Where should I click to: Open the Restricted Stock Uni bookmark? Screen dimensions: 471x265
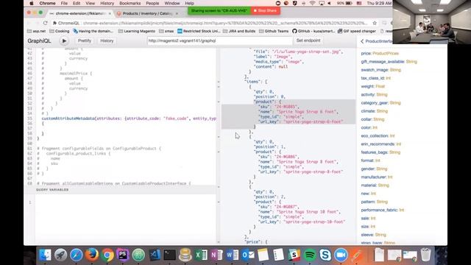[199, 31]
